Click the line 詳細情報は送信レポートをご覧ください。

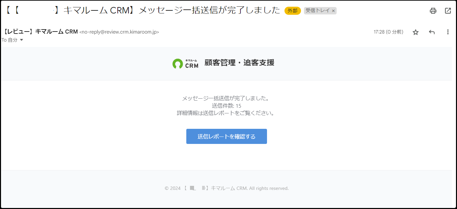tap(227, 113)
